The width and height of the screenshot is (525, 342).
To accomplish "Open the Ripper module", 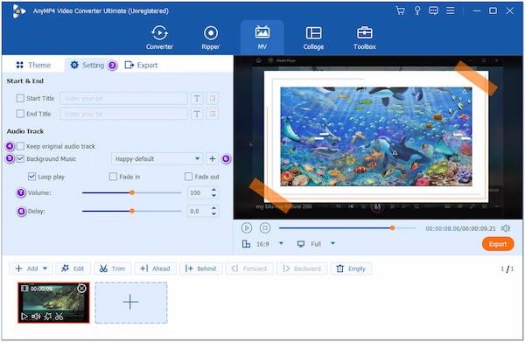I will pyautogui.click(x=211, y=38).
